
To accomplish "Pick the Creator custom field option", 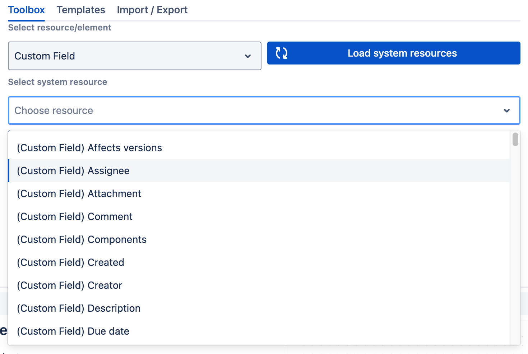I will pyautogui.click(x=70, y=286).
